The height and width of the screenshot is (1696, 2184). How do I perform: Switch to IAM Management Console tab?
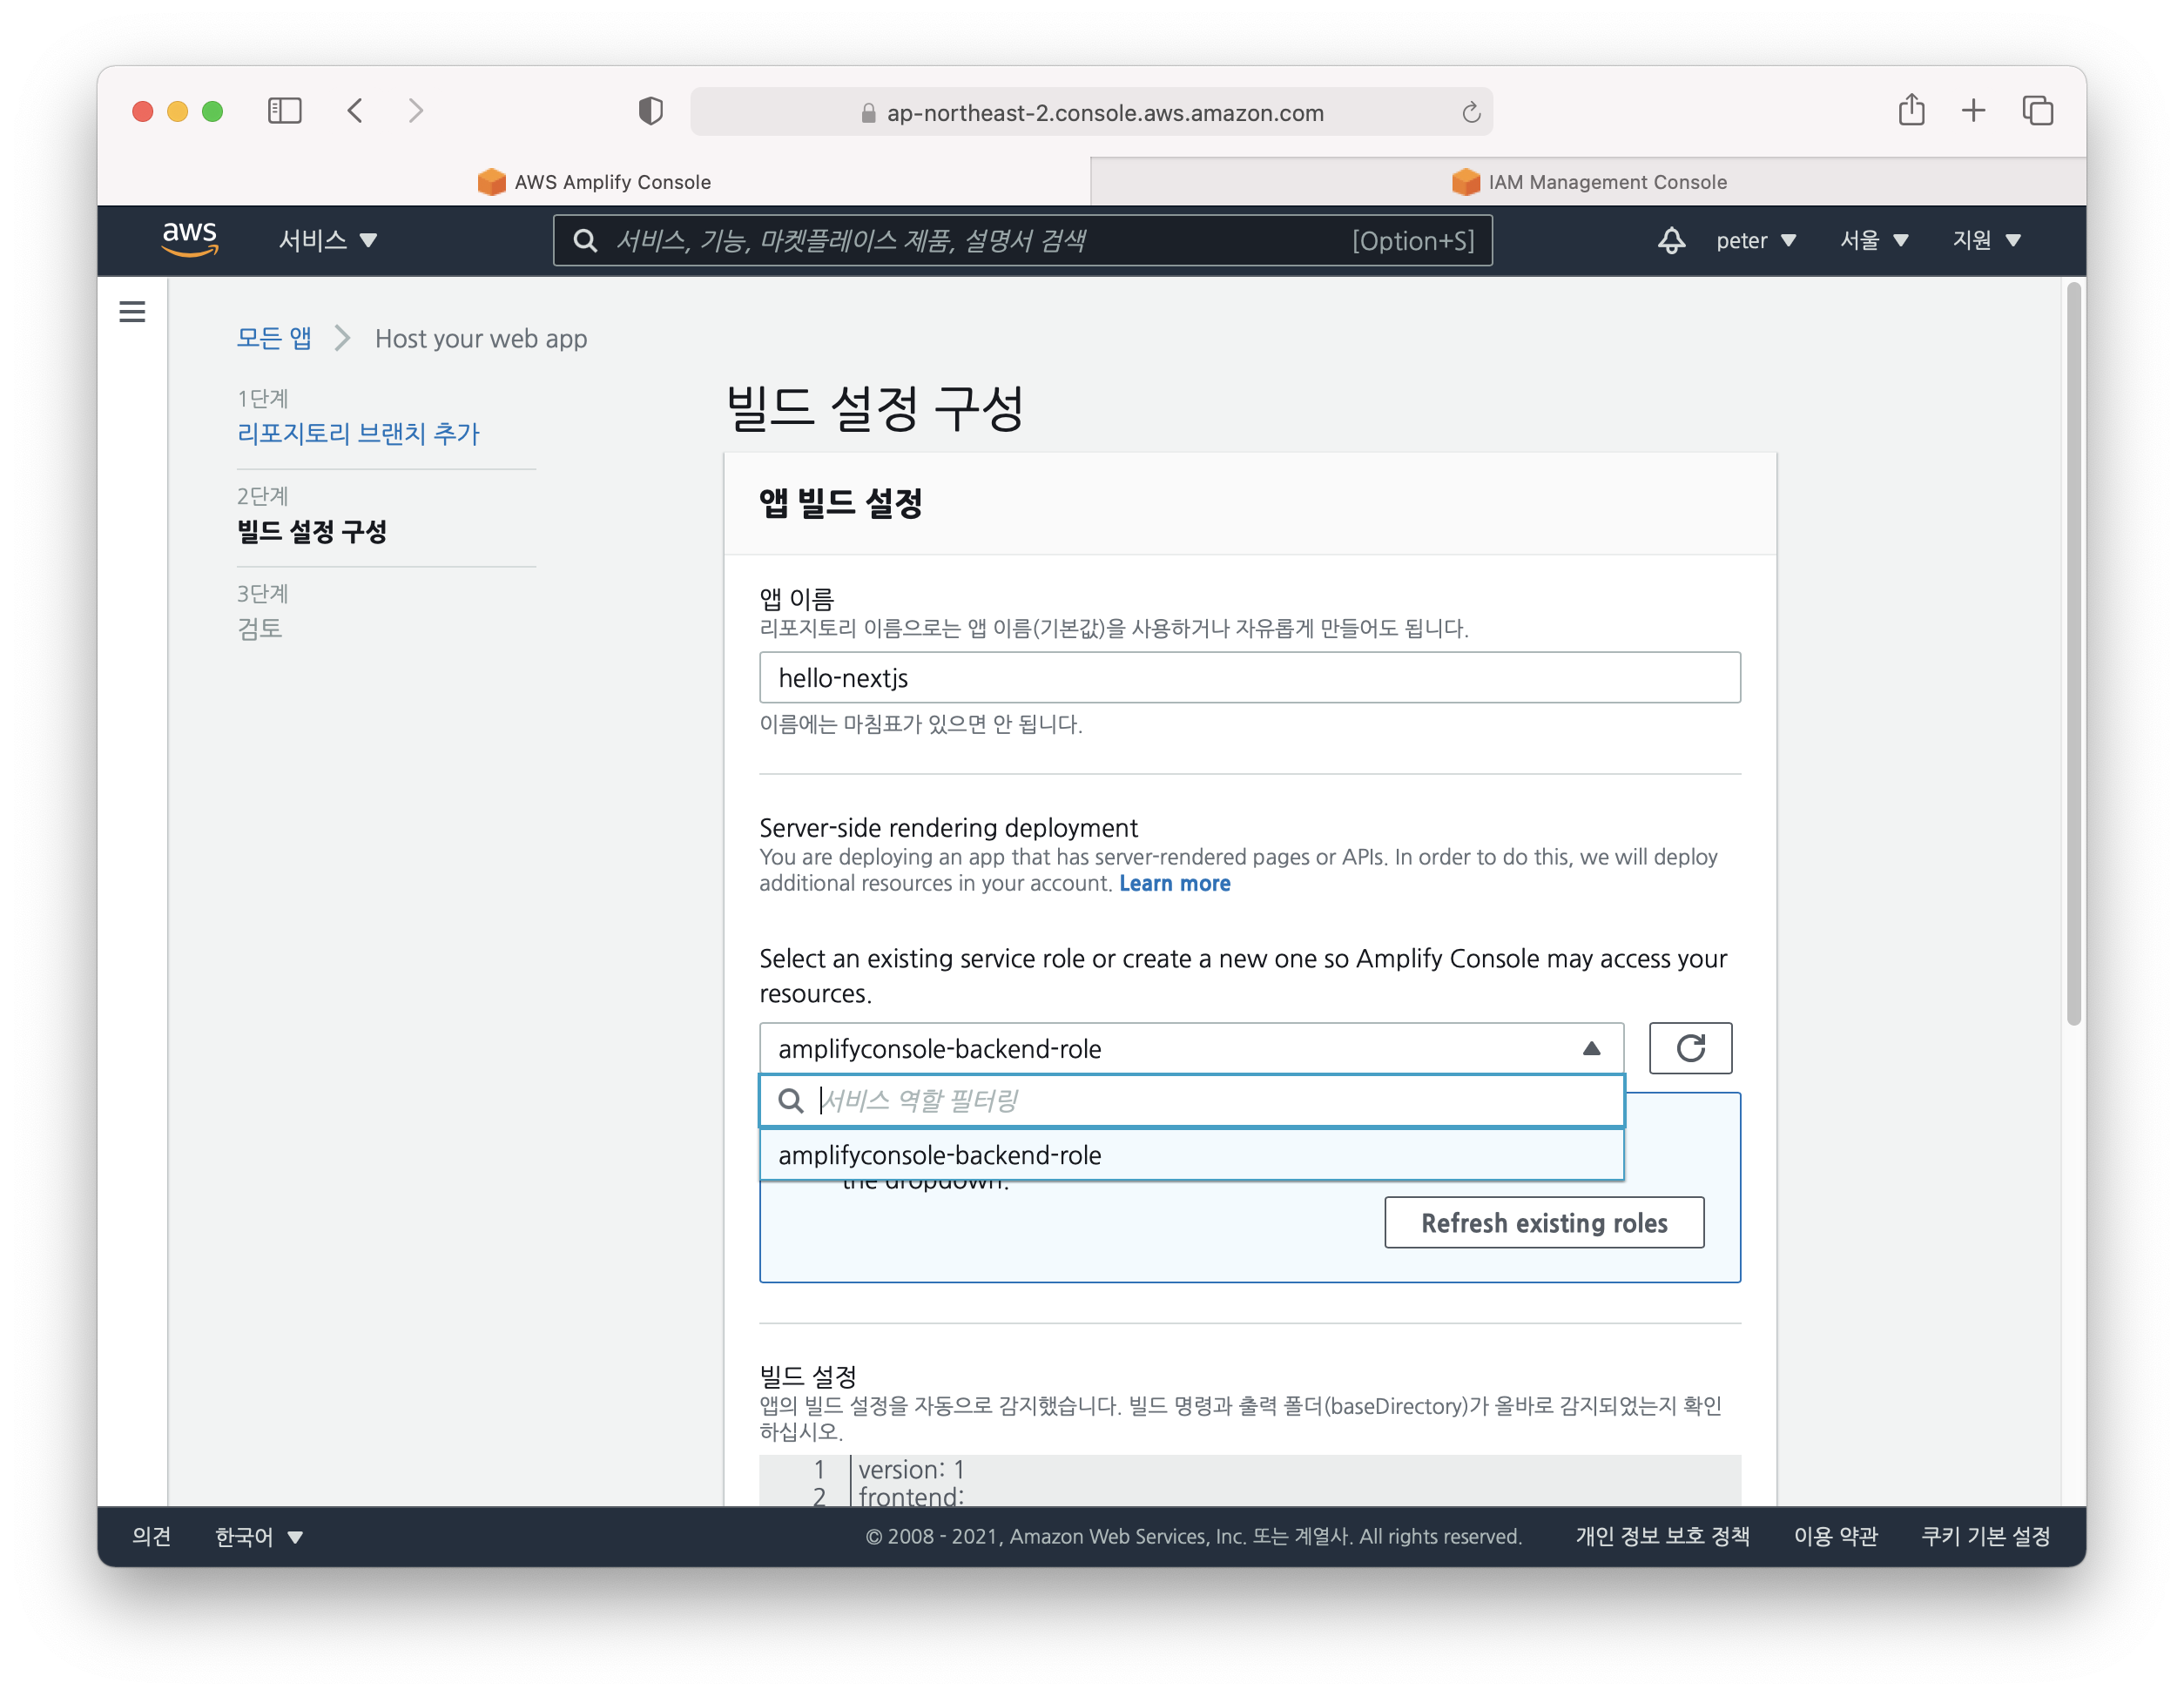point(1588,182)
